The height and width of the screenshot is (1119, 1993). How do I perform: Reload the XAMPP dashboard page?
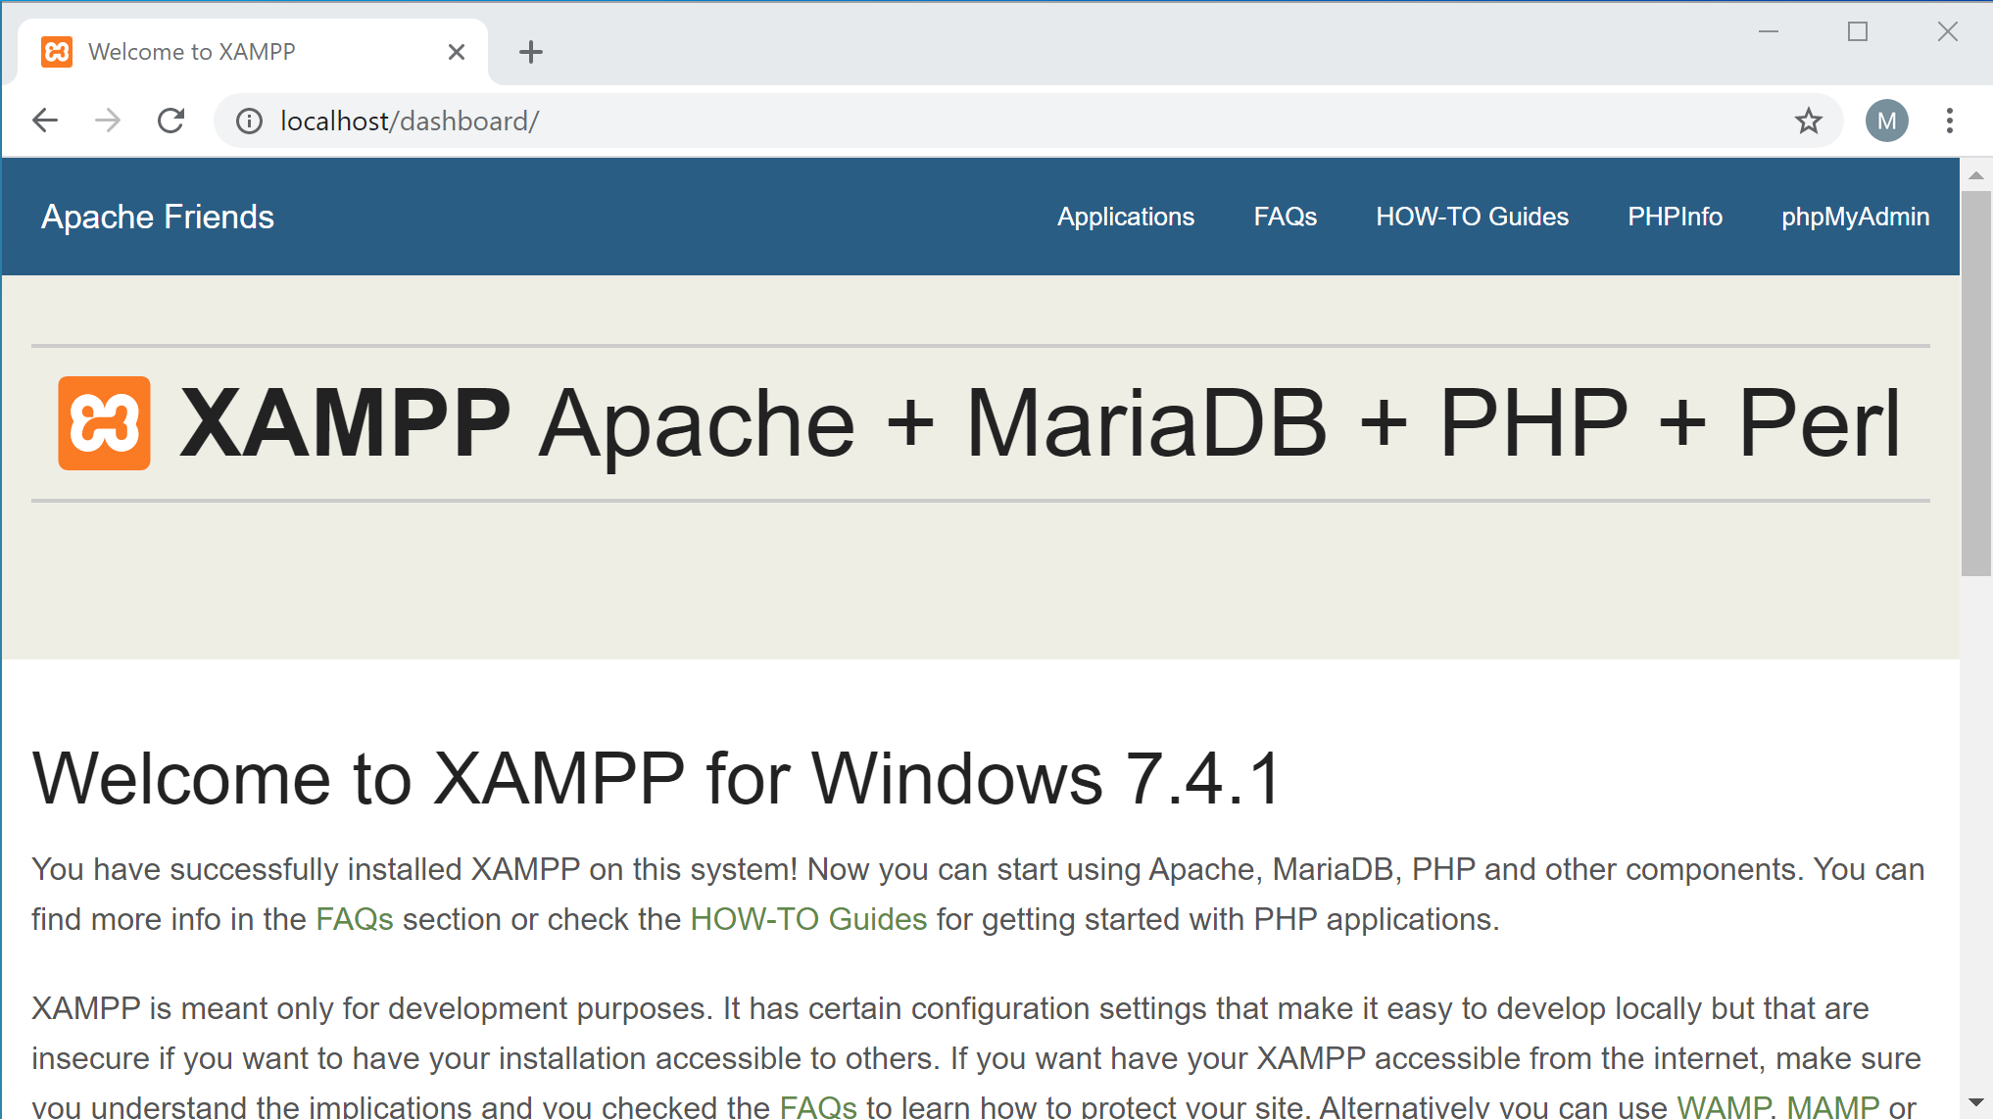click(171, 121)
